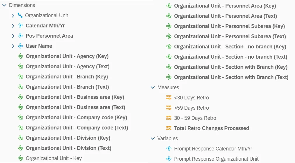Select Organizational Unit - Section with Branch (Text)
Screen dimensions: 295x163
[x=231, y=77]
